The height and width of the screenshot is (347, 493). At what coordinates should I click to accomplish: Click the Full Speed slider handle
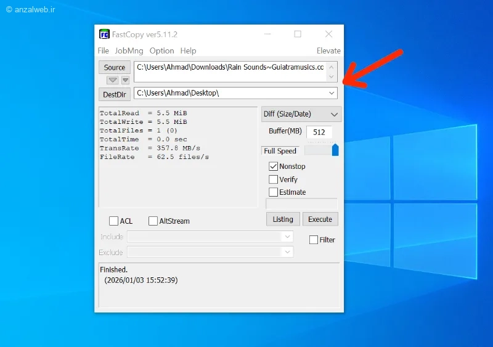tap(335, 150)
